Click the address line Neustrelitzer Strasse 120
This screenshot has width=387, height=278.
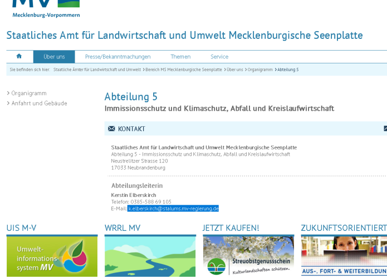point(139,161)
